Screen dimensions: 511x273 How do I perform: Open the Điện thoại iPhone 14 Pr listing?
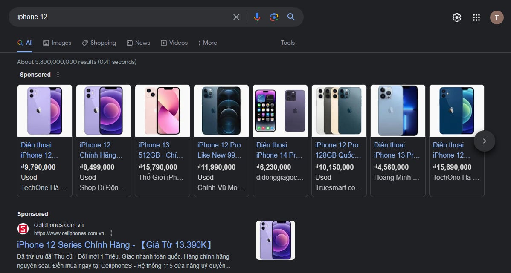point(279,150)
